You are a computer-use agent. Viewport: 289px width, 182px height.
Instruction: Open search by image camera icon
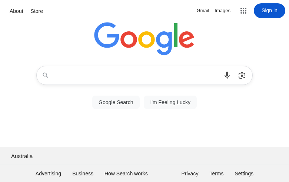(242, 75)
